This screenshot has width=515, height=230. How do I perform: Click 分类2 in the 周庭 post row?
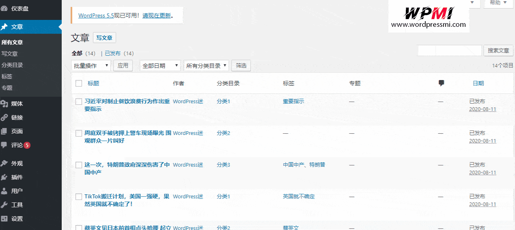click(x=223, y=133)
